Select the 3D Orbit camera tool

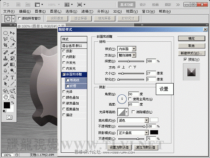point(12,91)
